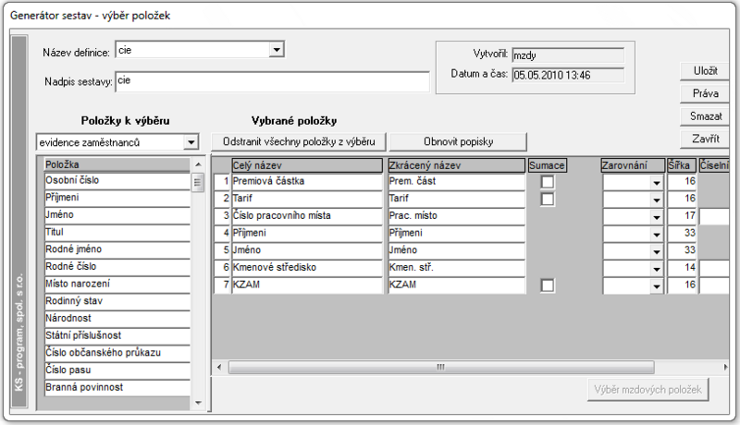
Task: Open the Název definice dropdown
Action: point(277,50)
